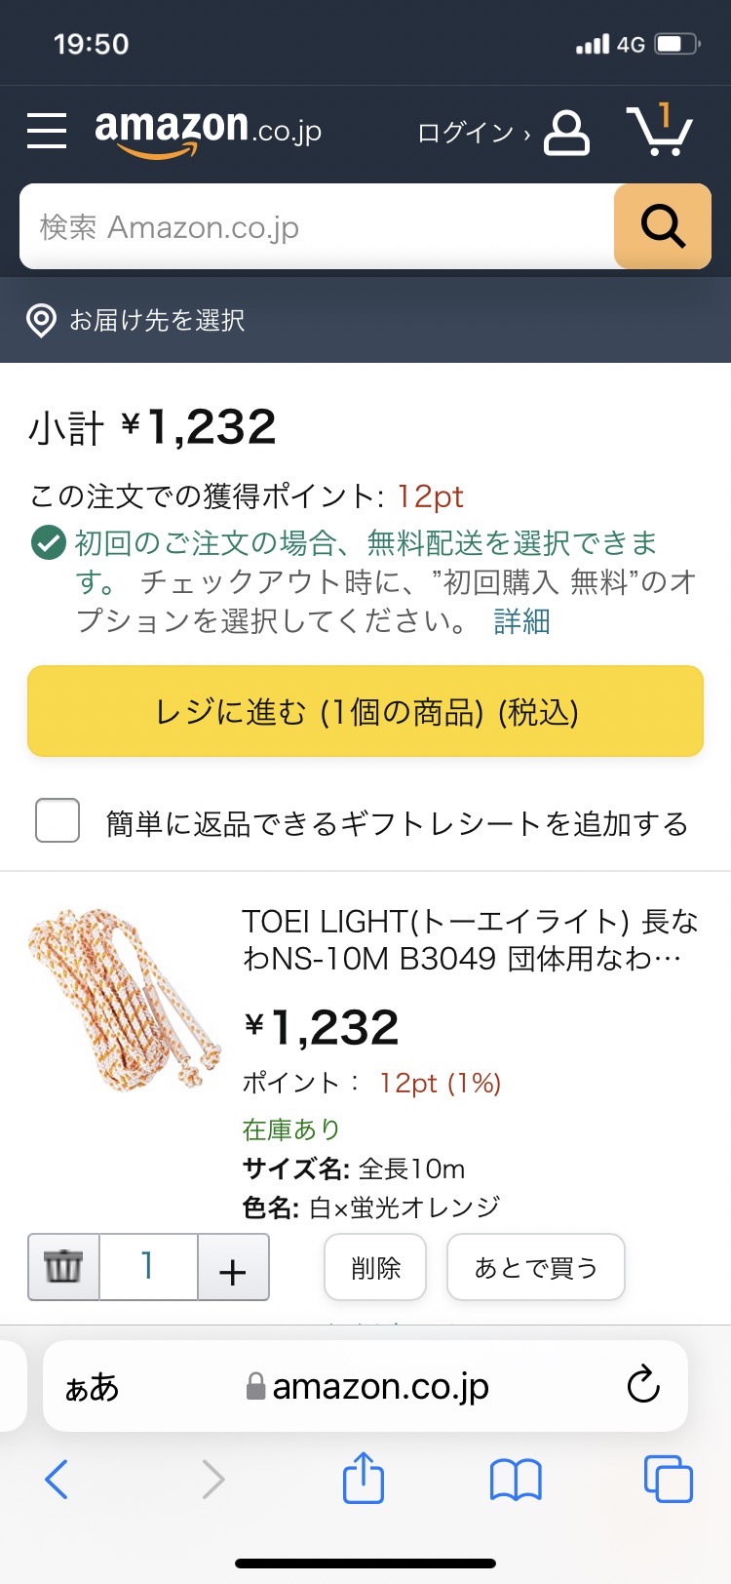This screenshot has height=1584, width=731.
Task: Tap the Amazon.co.jp logo
Action: 208,130
